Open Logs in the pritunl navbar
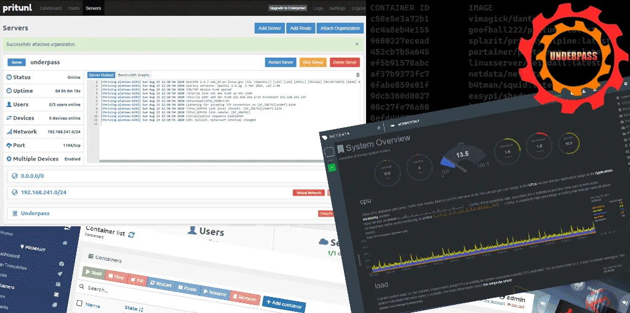This screenshot has width=630, height=313. (x=318, y=8)
